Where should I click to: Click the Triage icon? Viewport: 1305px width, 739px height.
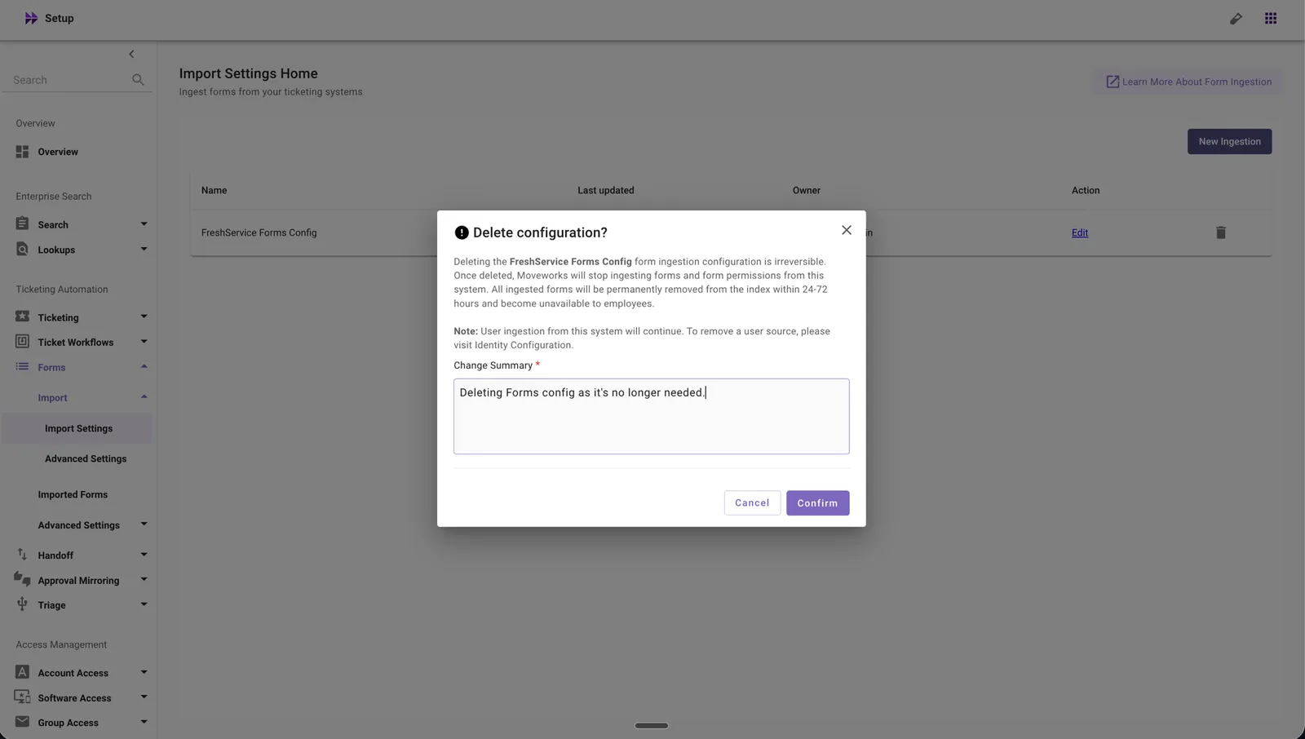click(x=22, y=604)
